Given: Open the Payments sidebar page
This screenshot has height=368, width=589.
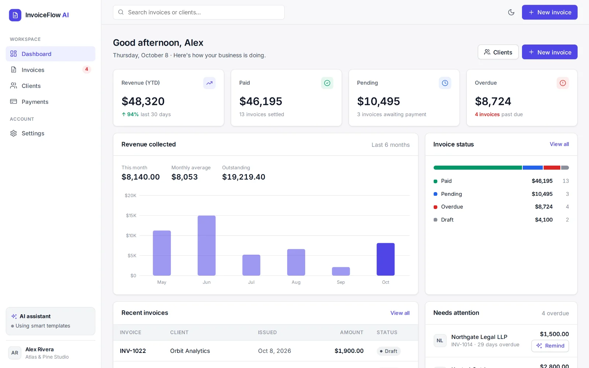Looking at the screenshot, I should (50, 102).
